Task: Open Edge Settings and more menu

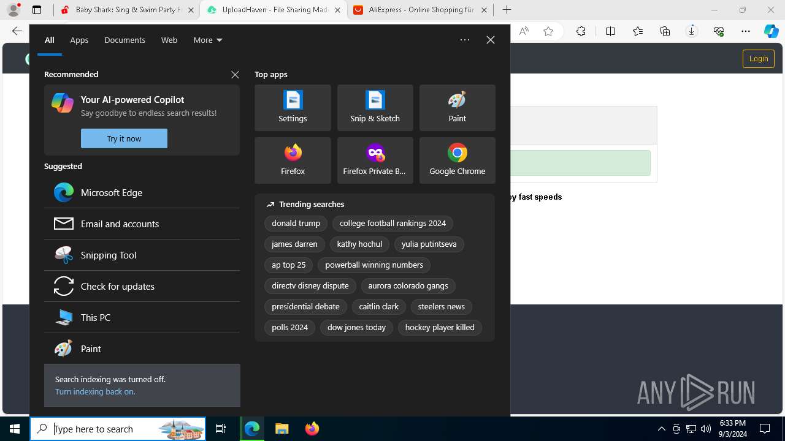Action: [x=745, y=31]
